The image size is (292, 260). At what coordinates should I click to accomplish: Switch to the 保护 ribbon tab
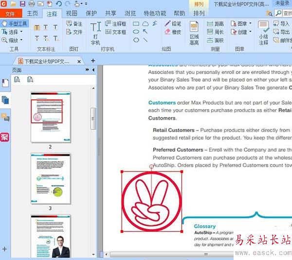[x=91, y=14]
